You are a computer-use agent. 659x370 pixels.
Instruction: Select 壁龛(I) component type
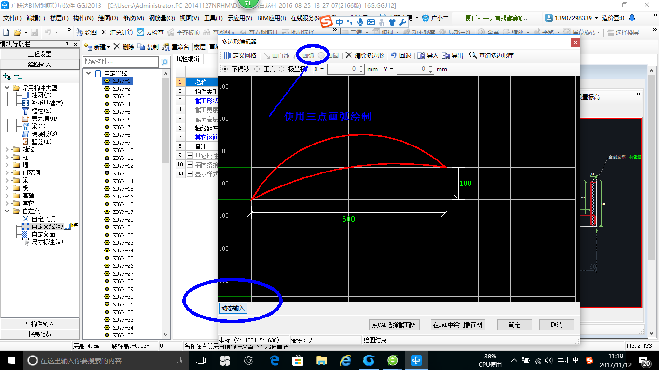[37, 142]
